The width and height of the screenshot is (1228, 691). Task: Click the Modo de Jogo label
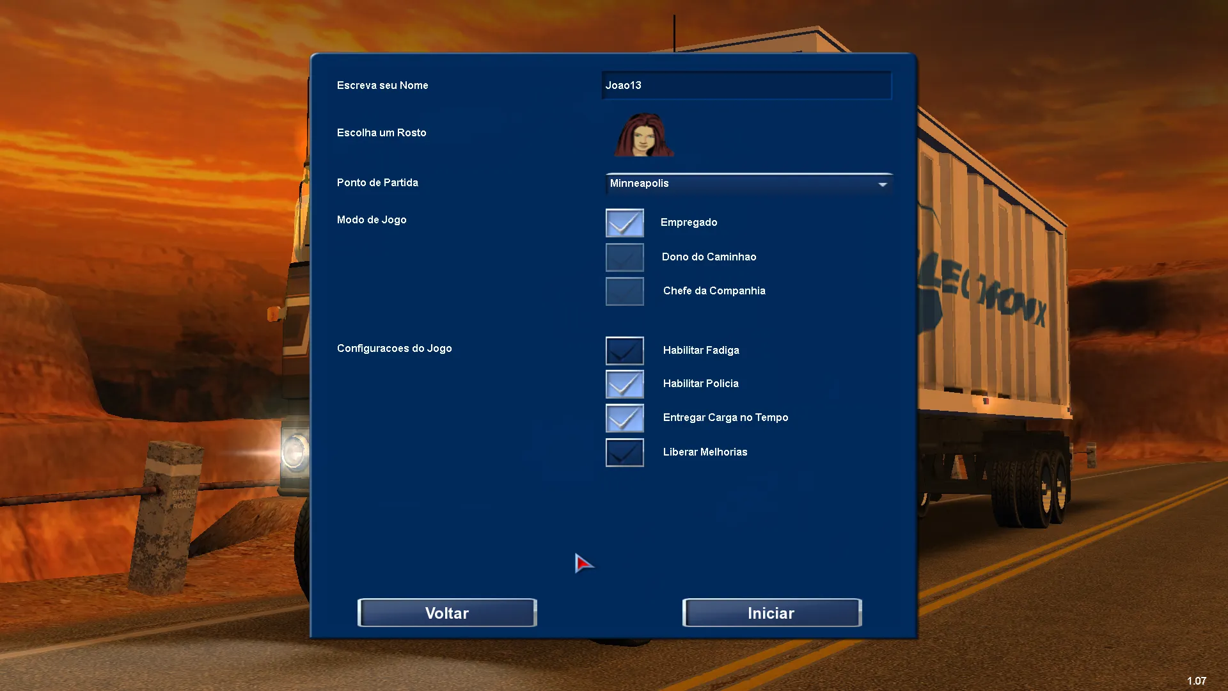pyautogui.click(x=372, y=219)
